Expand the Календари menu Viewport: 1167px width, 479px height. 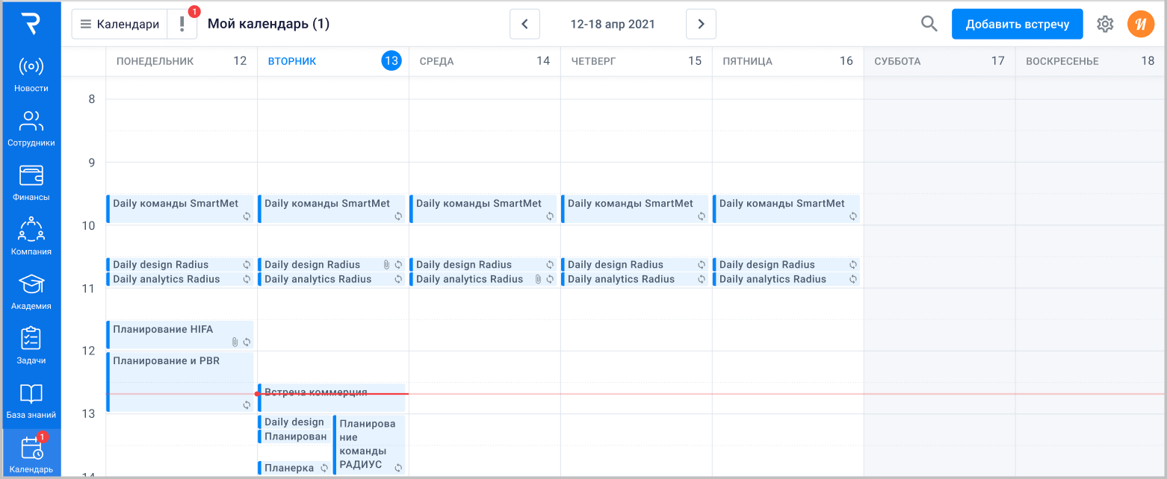pos(120,24)
